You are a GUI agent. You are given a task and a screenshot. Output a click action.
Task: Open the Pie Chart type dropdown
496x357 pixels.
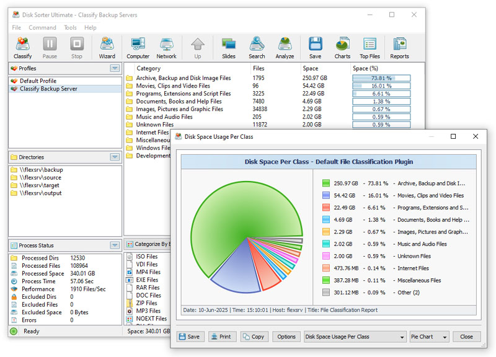[429, 337]
